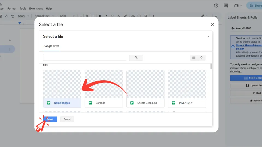Open the Share > General Access link

pos(249,47)
